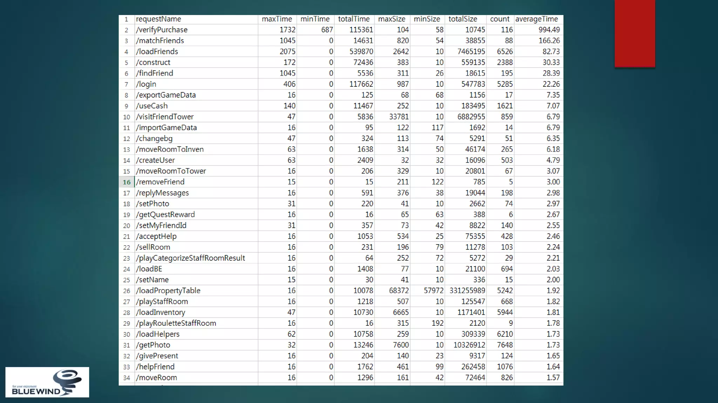
Task: Click row number 34 header
Action: point(127,377)
